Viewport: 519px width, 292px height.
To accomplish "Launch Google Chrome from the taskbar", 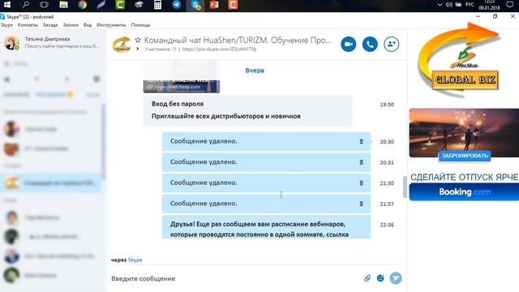I will (x=82, y=5).
